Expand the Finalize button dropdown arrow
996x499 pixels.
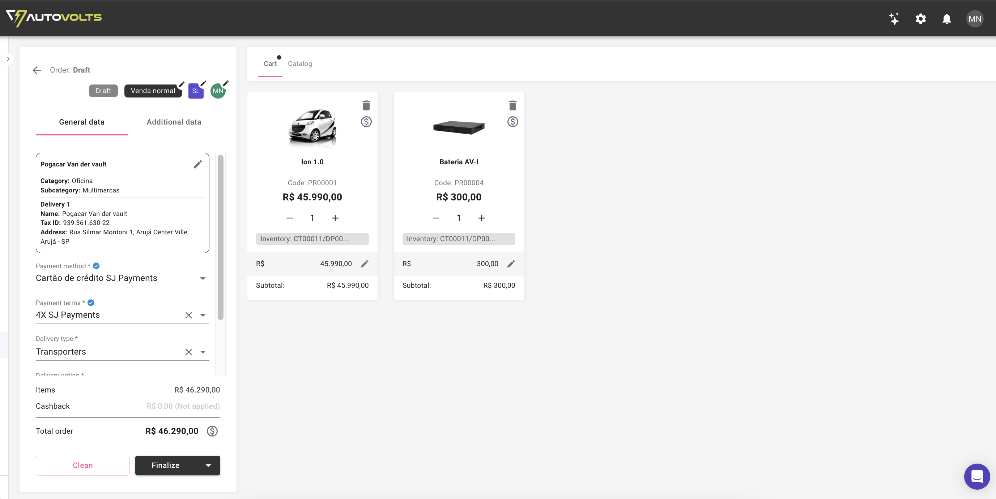pyautogui.click(x=208, y=465)
